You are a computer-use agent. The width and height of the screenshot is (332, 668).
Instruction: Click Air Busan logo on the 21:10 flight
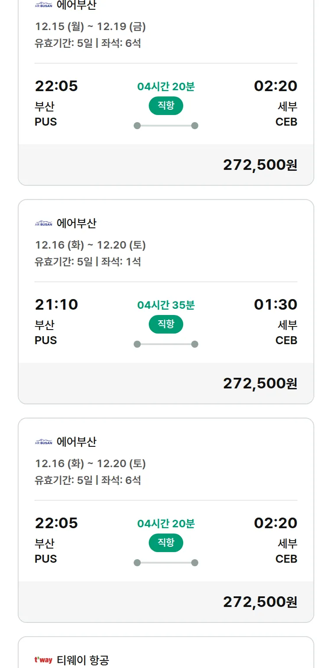click(x=43, y=224)
